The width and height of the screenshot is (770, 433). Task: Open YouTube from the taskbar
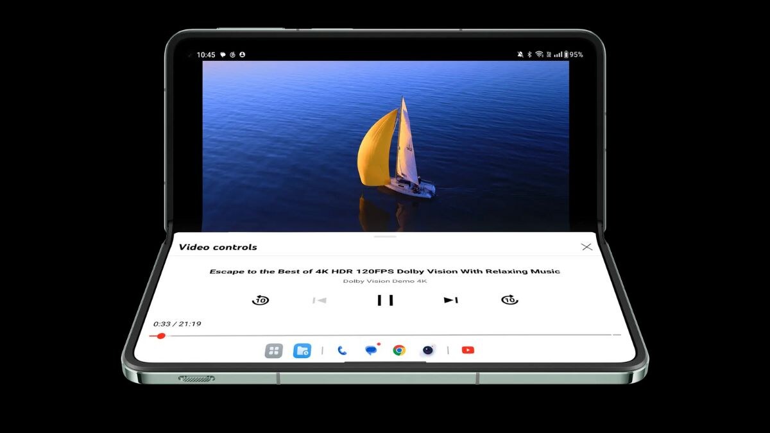(x=468, y=350)
